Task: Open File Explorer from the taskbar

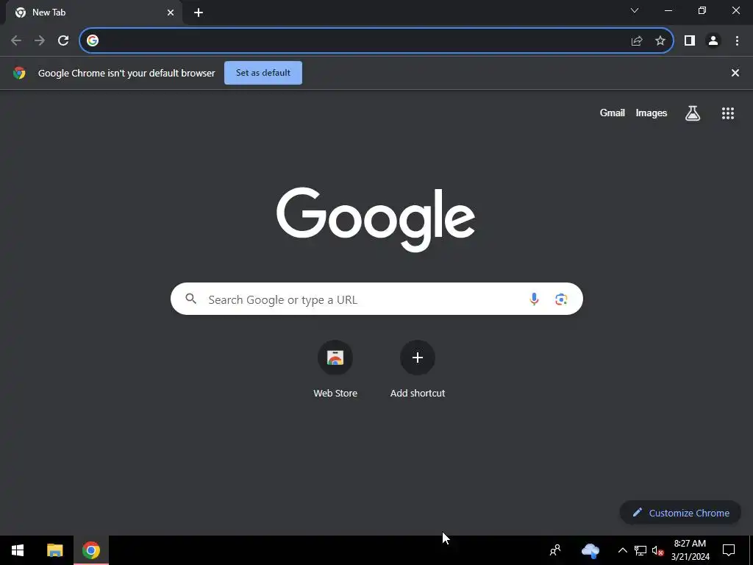Action: (54, 550)
